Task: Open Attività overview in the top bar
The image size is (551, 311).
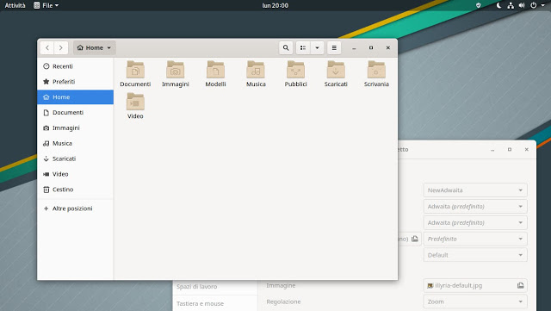Action: click(15, 5)
